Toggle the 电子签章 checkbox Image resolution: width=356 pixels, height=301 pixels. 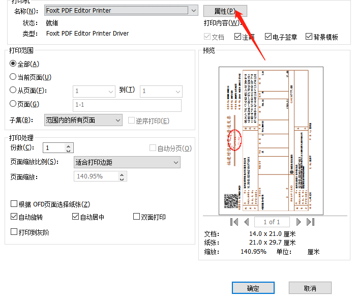[x=268, y=37]
